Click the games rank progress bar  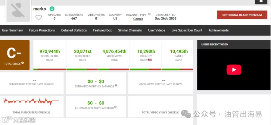point(177,69)
